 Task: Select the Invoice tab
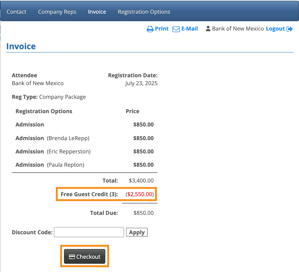(97, 12)
